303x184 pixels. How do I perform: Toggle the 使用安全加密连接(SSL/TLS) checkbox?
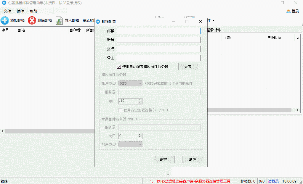pyautogui.click(x=121, y=110)
